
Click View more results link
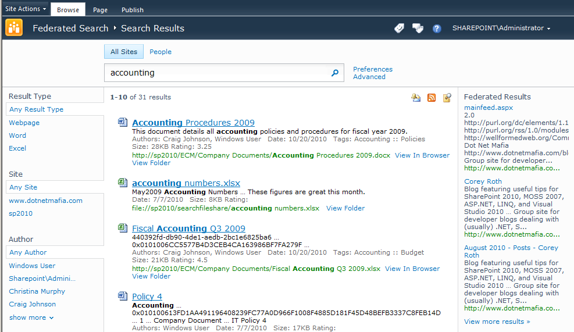point(497,322)
